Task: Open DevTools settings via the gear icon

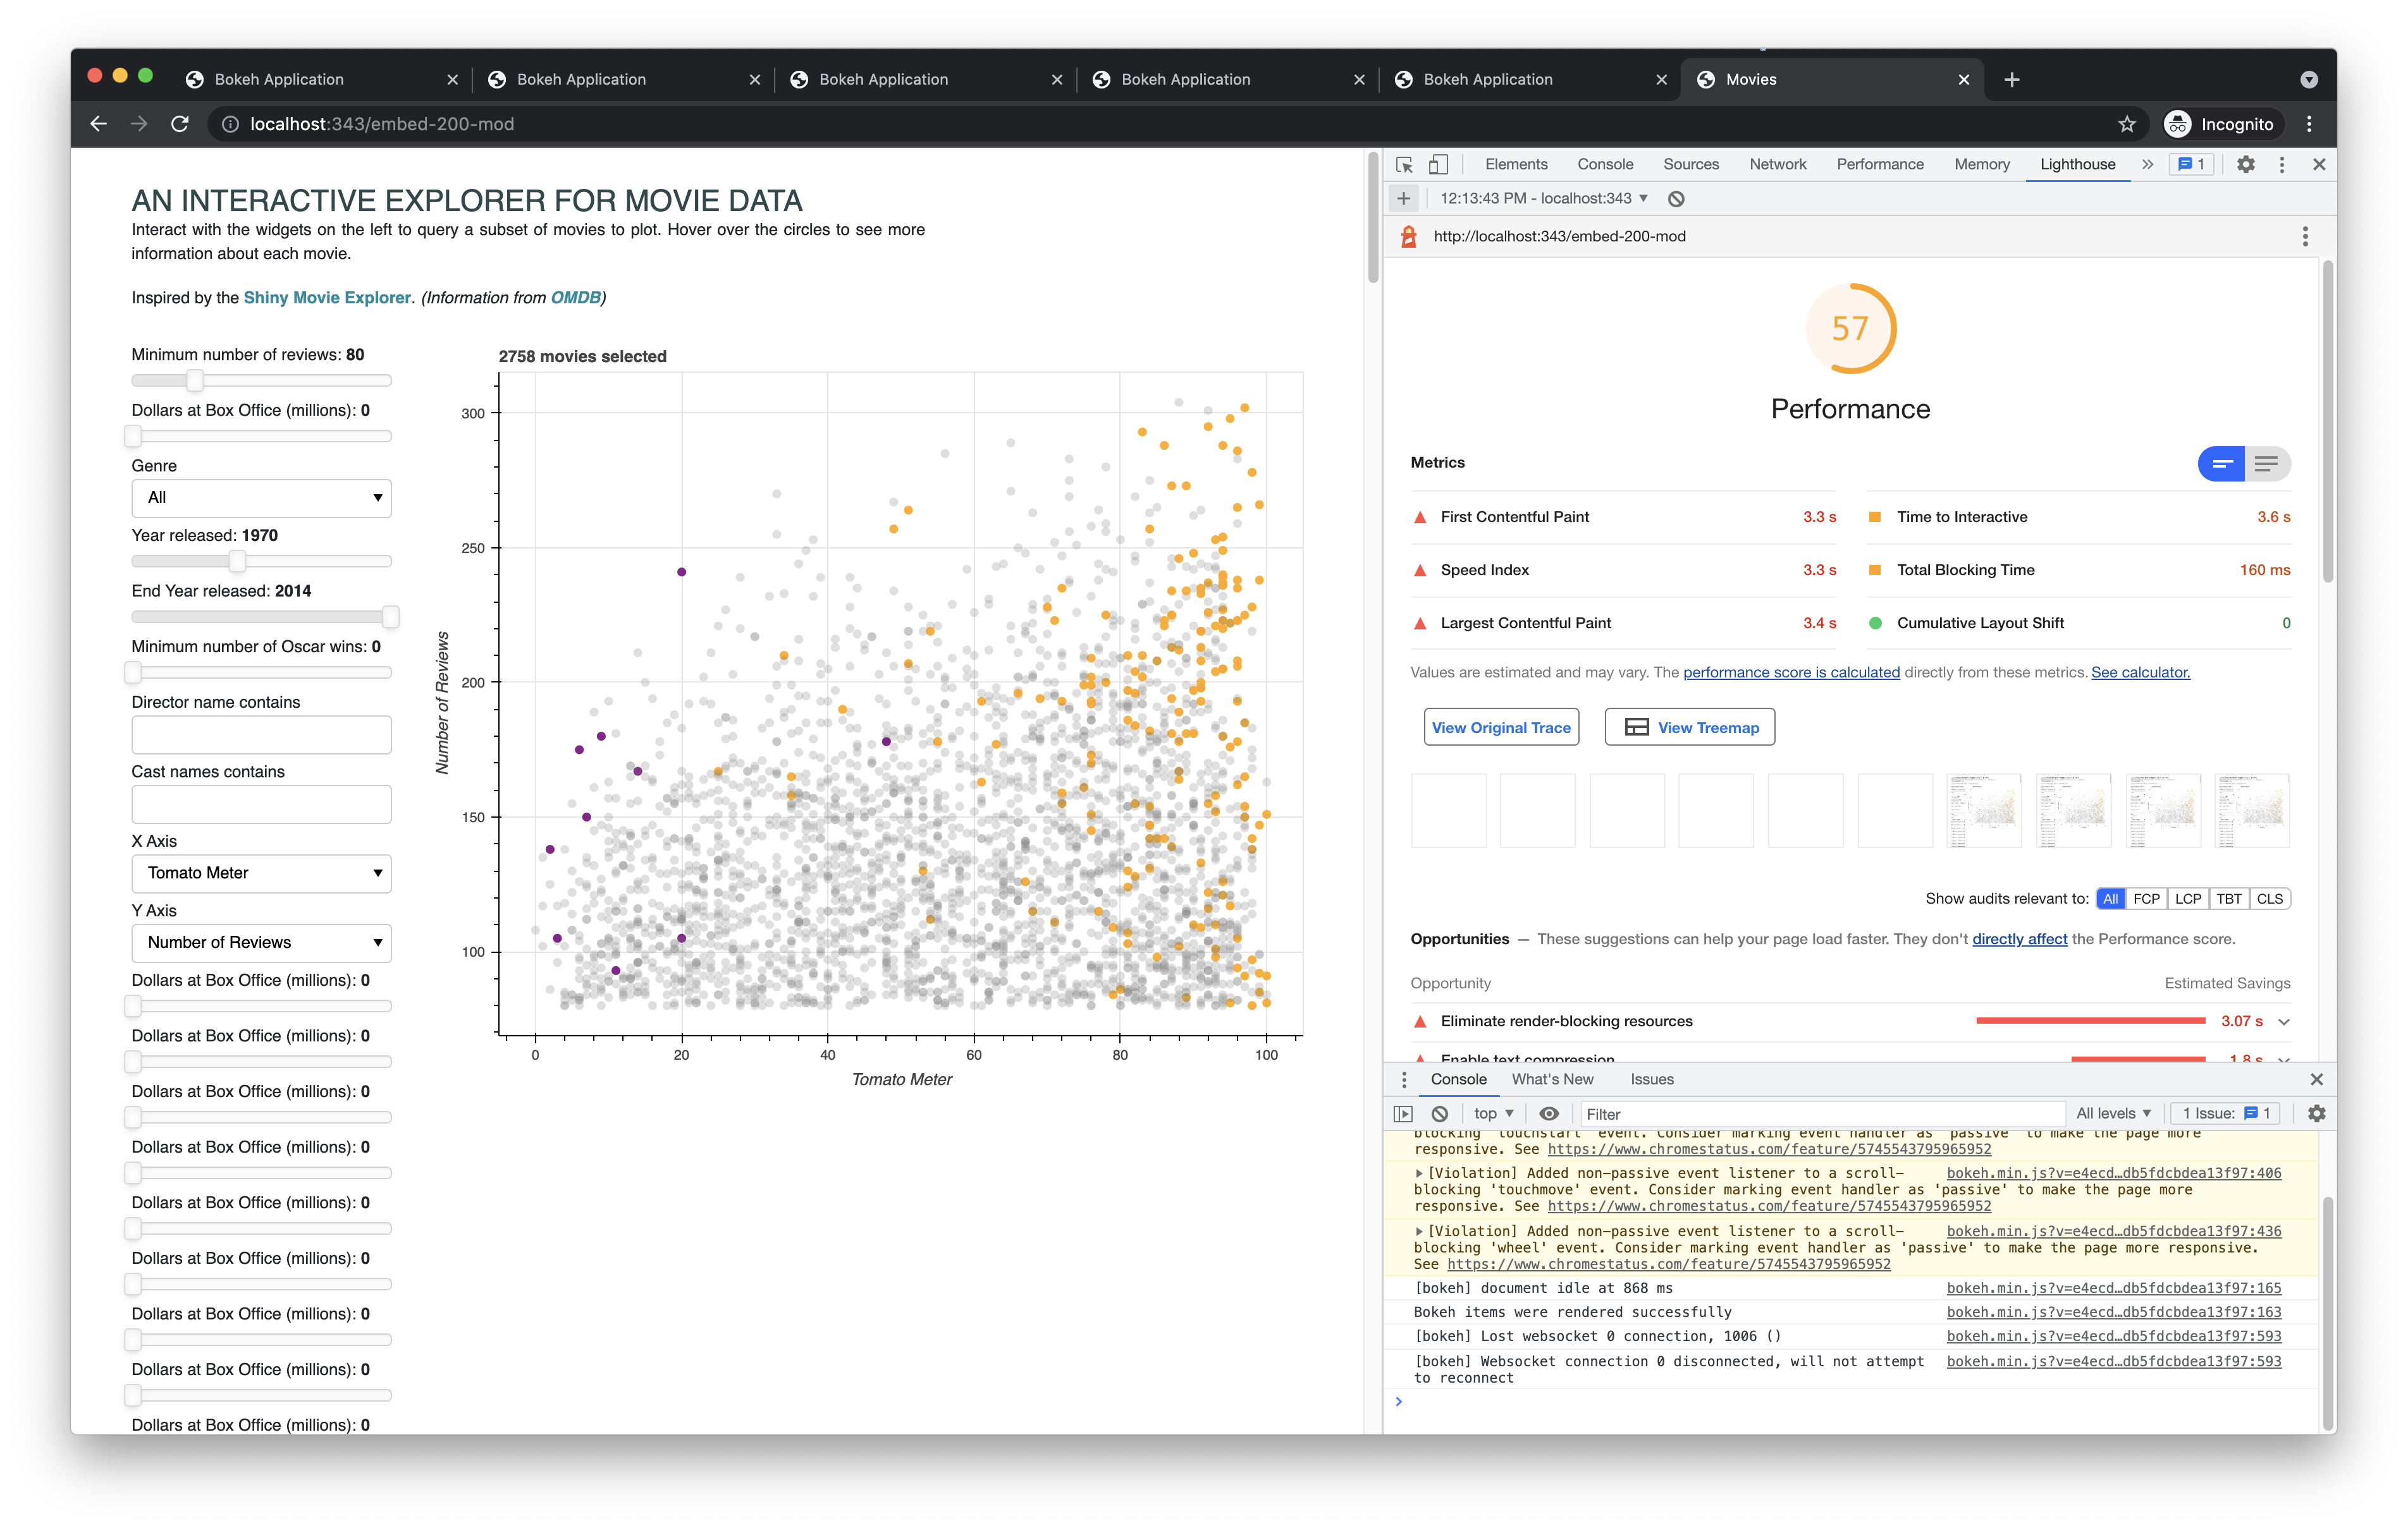Action: (2246, 164)
